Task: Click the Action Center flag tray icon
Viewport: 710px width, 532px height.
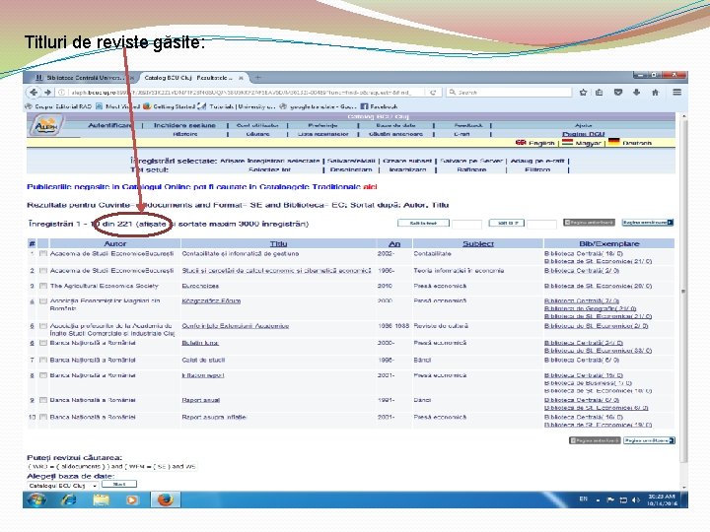Action: [610, 499]
